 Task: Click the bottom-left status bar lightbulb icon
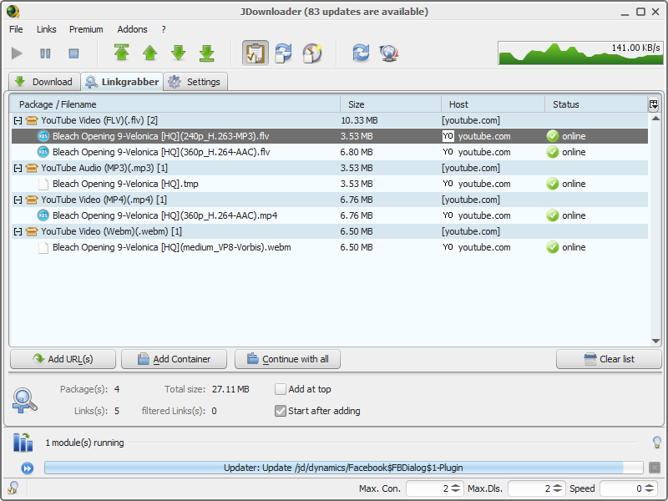[13, 488]
